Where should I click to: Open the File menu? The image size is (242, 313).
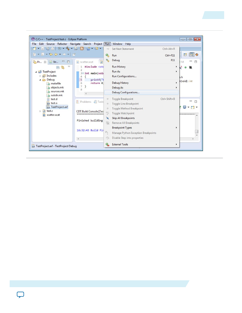click(x=34, y=44)
